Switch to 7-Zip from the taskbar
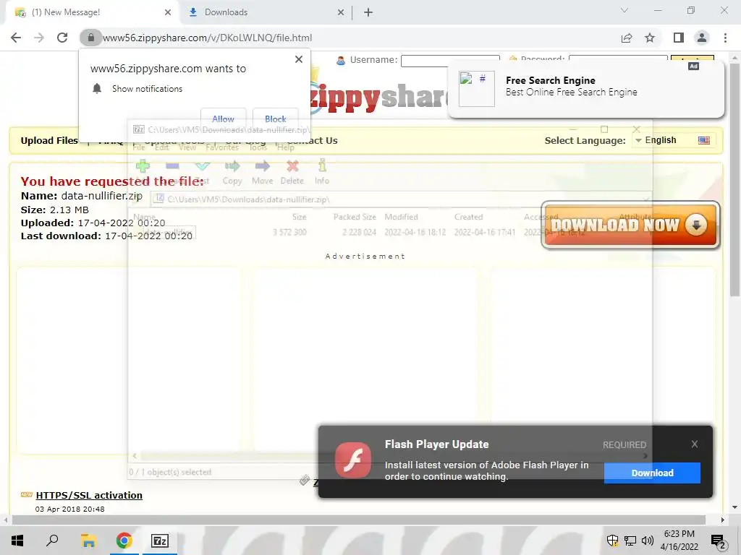The width and height of the screenshot is (741, 555). (159, 541)
